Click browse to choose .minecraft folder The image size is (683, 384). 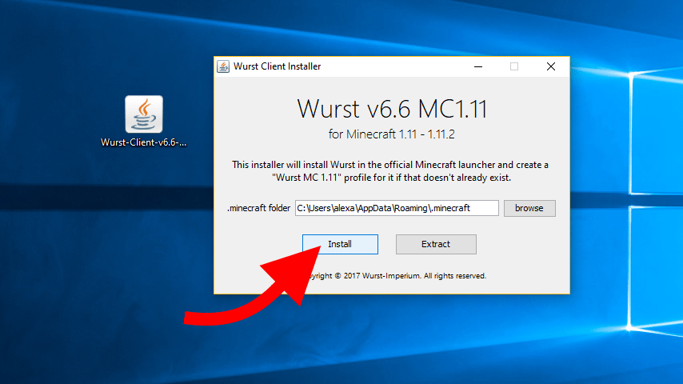(529, 208)
